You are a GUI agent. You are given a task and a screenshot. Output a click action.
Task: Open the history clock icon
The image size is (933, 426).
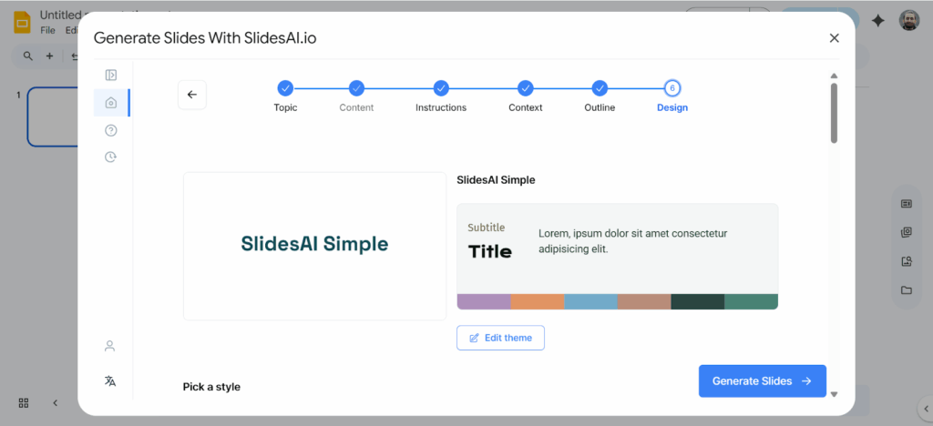click(111, 157)
